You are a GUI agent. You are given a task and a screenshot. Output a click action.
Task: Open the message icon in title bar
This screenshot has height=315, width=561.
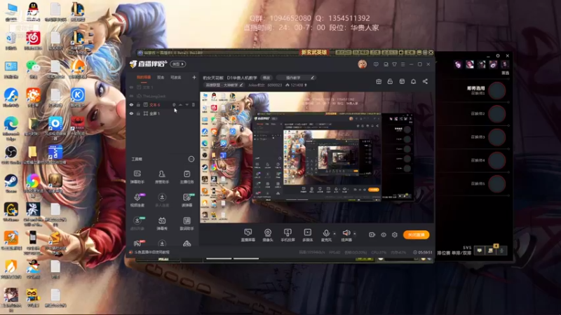tap(376, 64)
